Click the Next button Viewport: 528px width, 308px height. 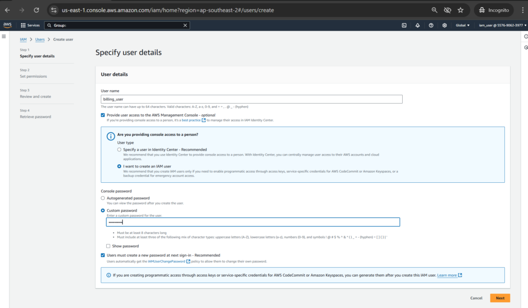point(500,298)
